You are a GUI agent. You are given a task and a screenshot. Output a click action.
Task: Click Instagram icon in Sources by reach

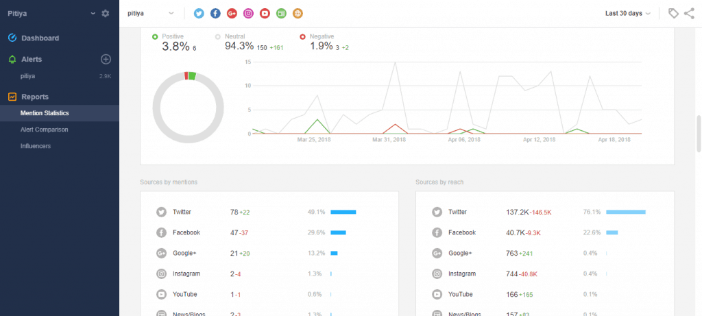[x=437, y=274]
